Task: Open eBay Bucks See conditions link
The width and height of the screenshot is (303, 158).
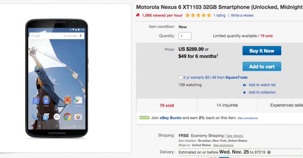Action: click(247, 118)
